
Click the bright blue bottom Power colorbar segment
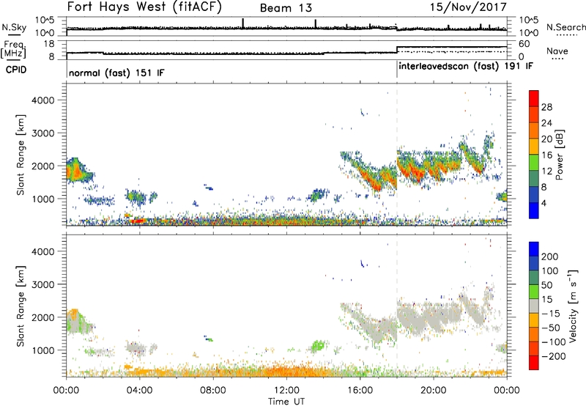pos(534,210)
